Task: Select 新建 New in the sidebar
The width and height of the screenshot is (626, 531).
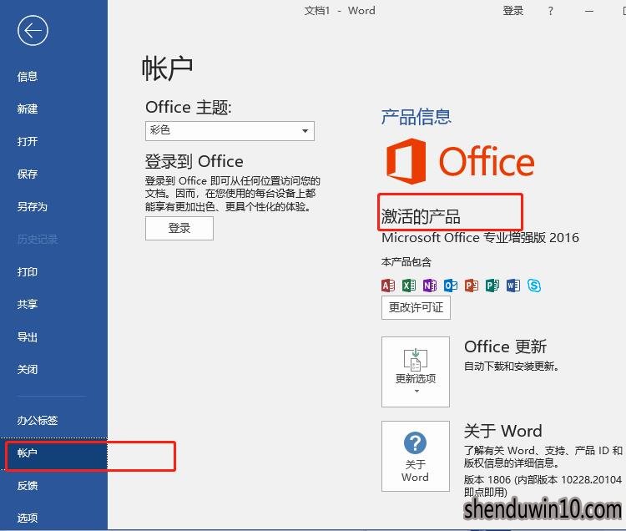Action: 28,109
